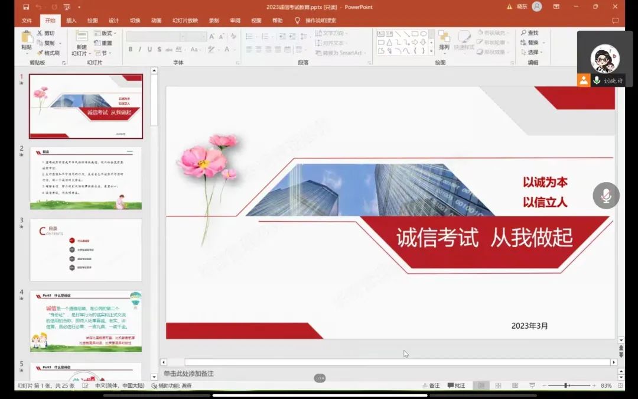The image size is (638, 399).
Task: Toggle the Comments (批注) pane in status bar
Action: click(456, 385)
